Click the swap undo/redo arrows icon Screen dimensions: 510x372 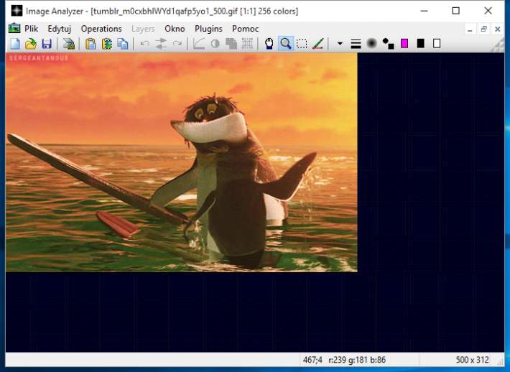161,44
